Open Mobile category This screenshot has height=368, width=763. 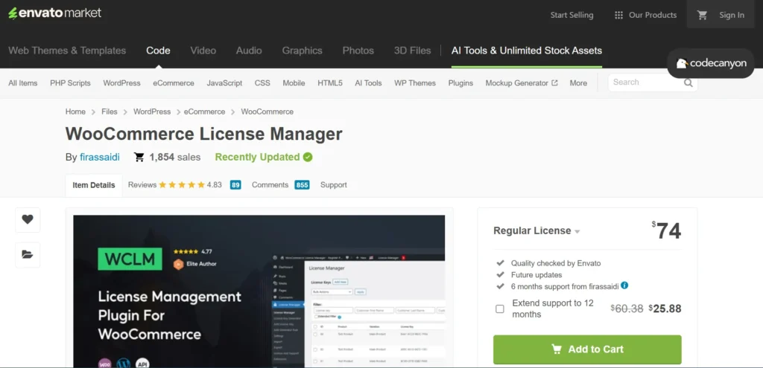click(294, 83)
